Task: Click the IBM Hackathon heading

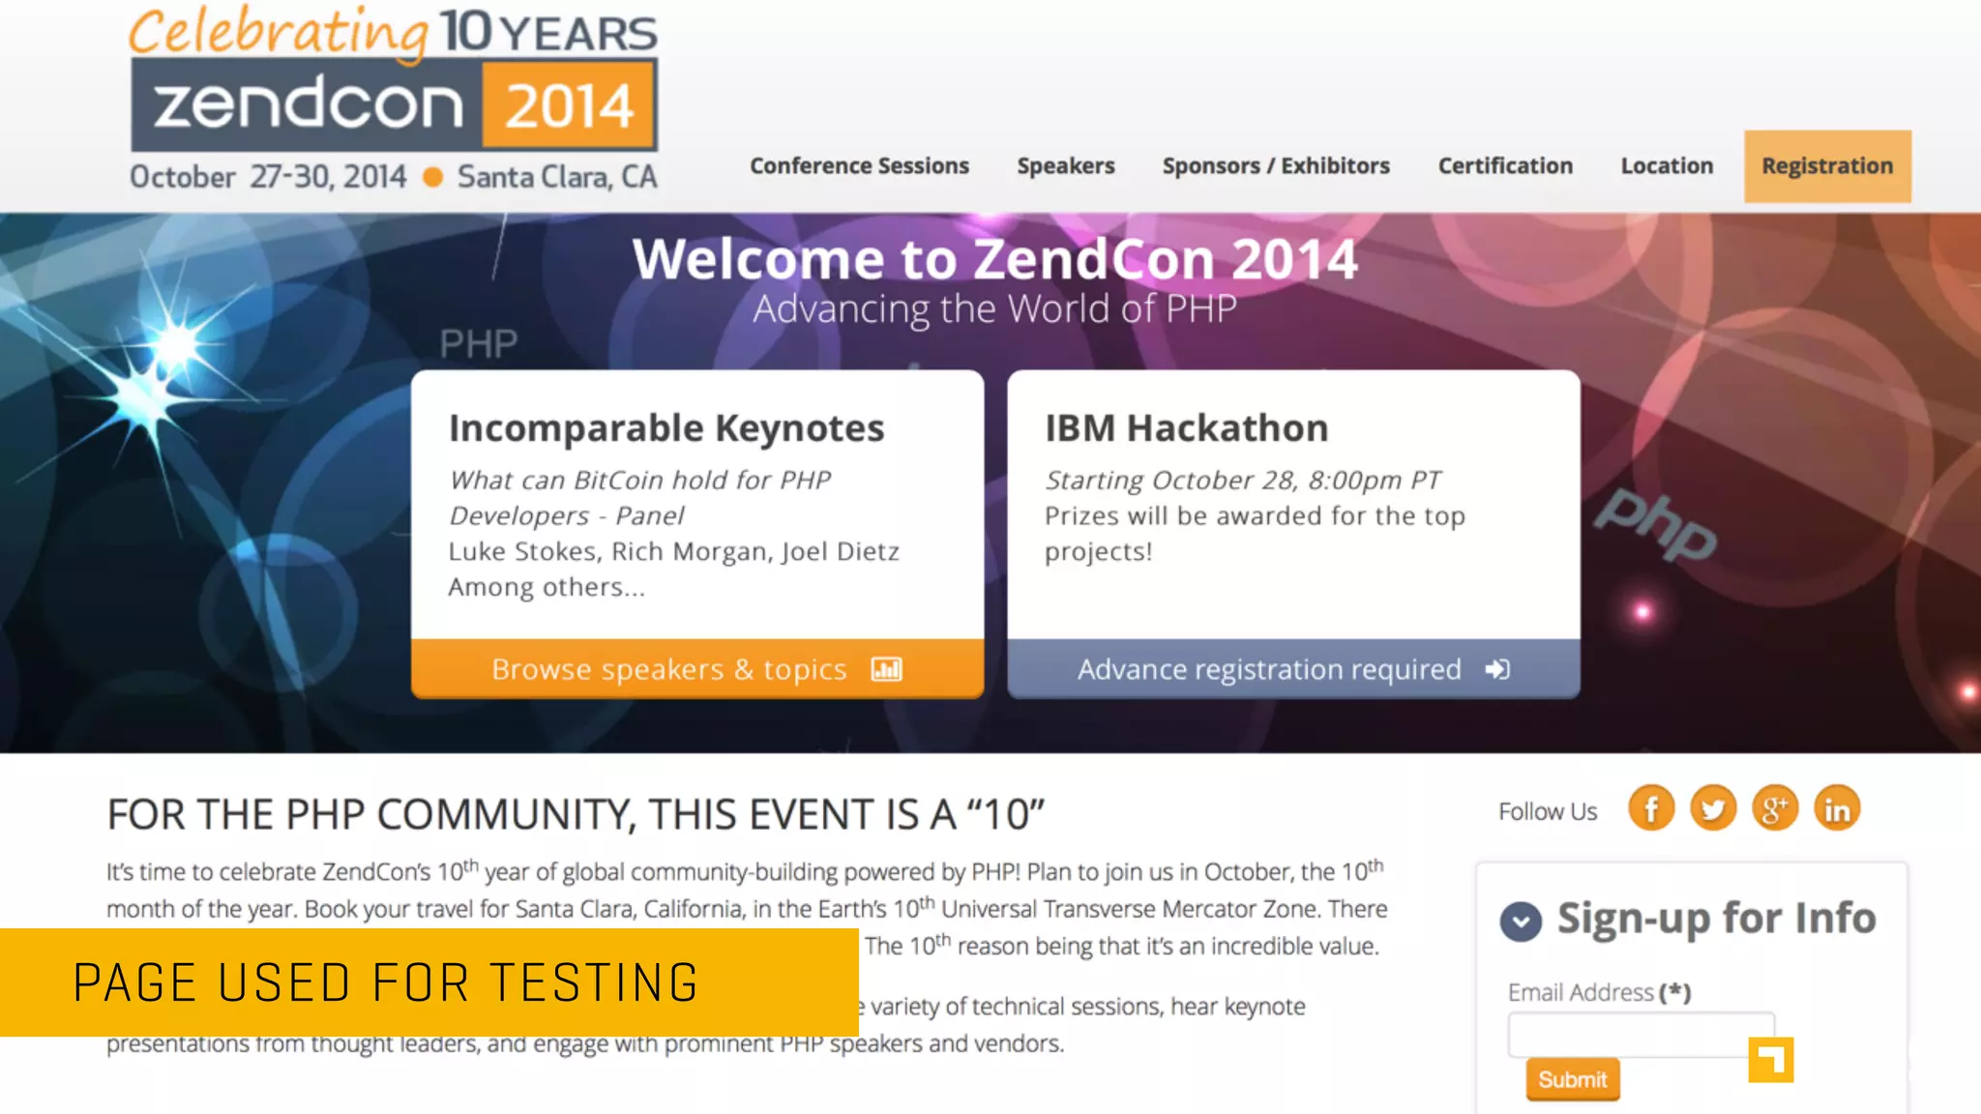Action: coord(1187,428)
